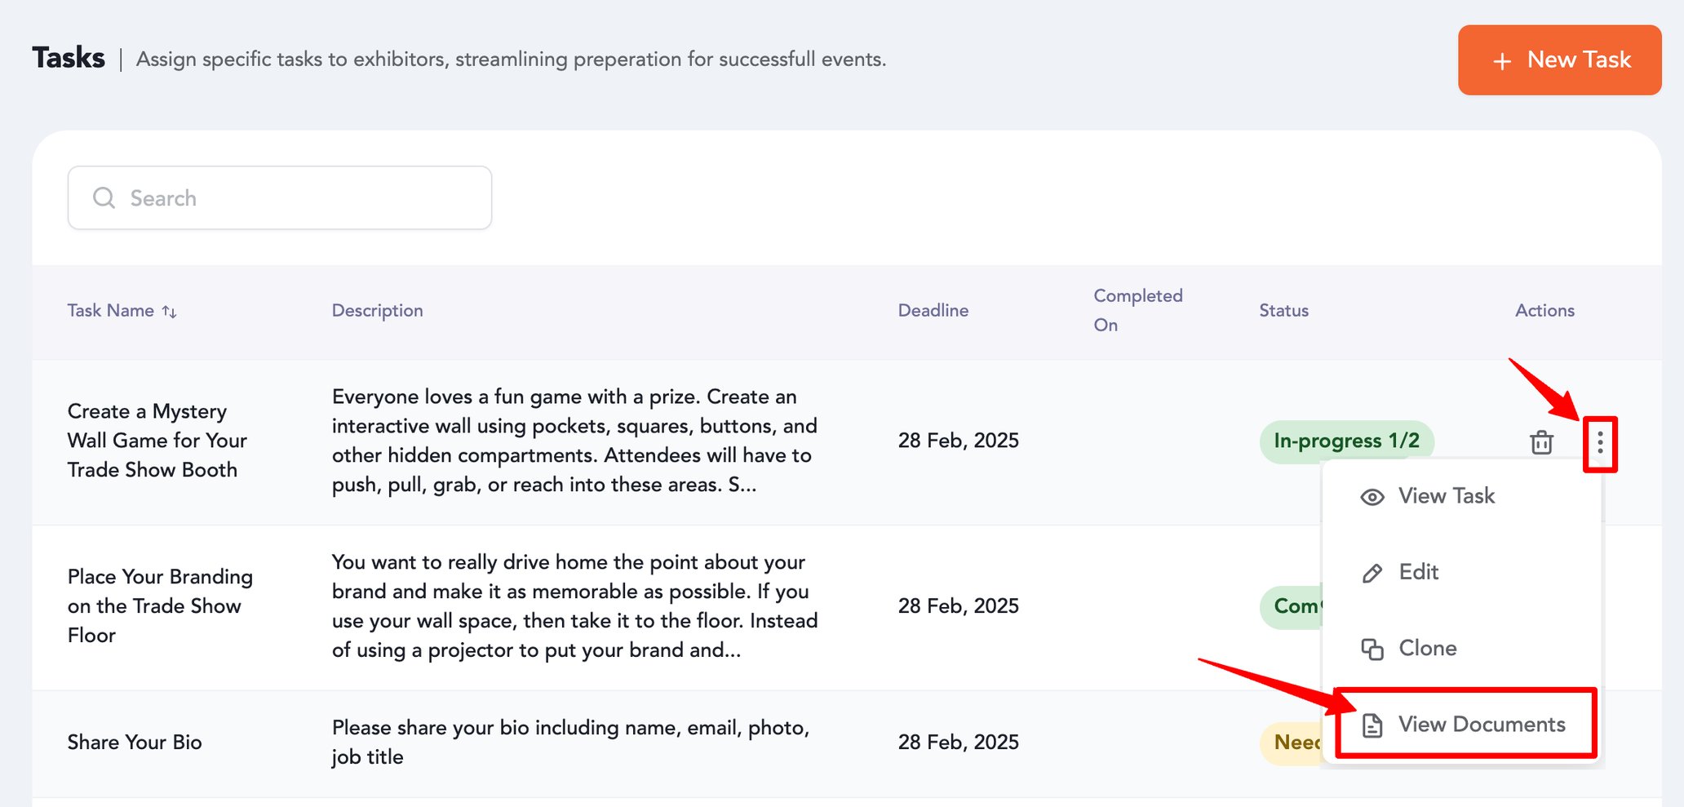Viewport: 1684px width, 807px height.
Task: Click the copy icon beside Clone
Action: [1372, 648]
